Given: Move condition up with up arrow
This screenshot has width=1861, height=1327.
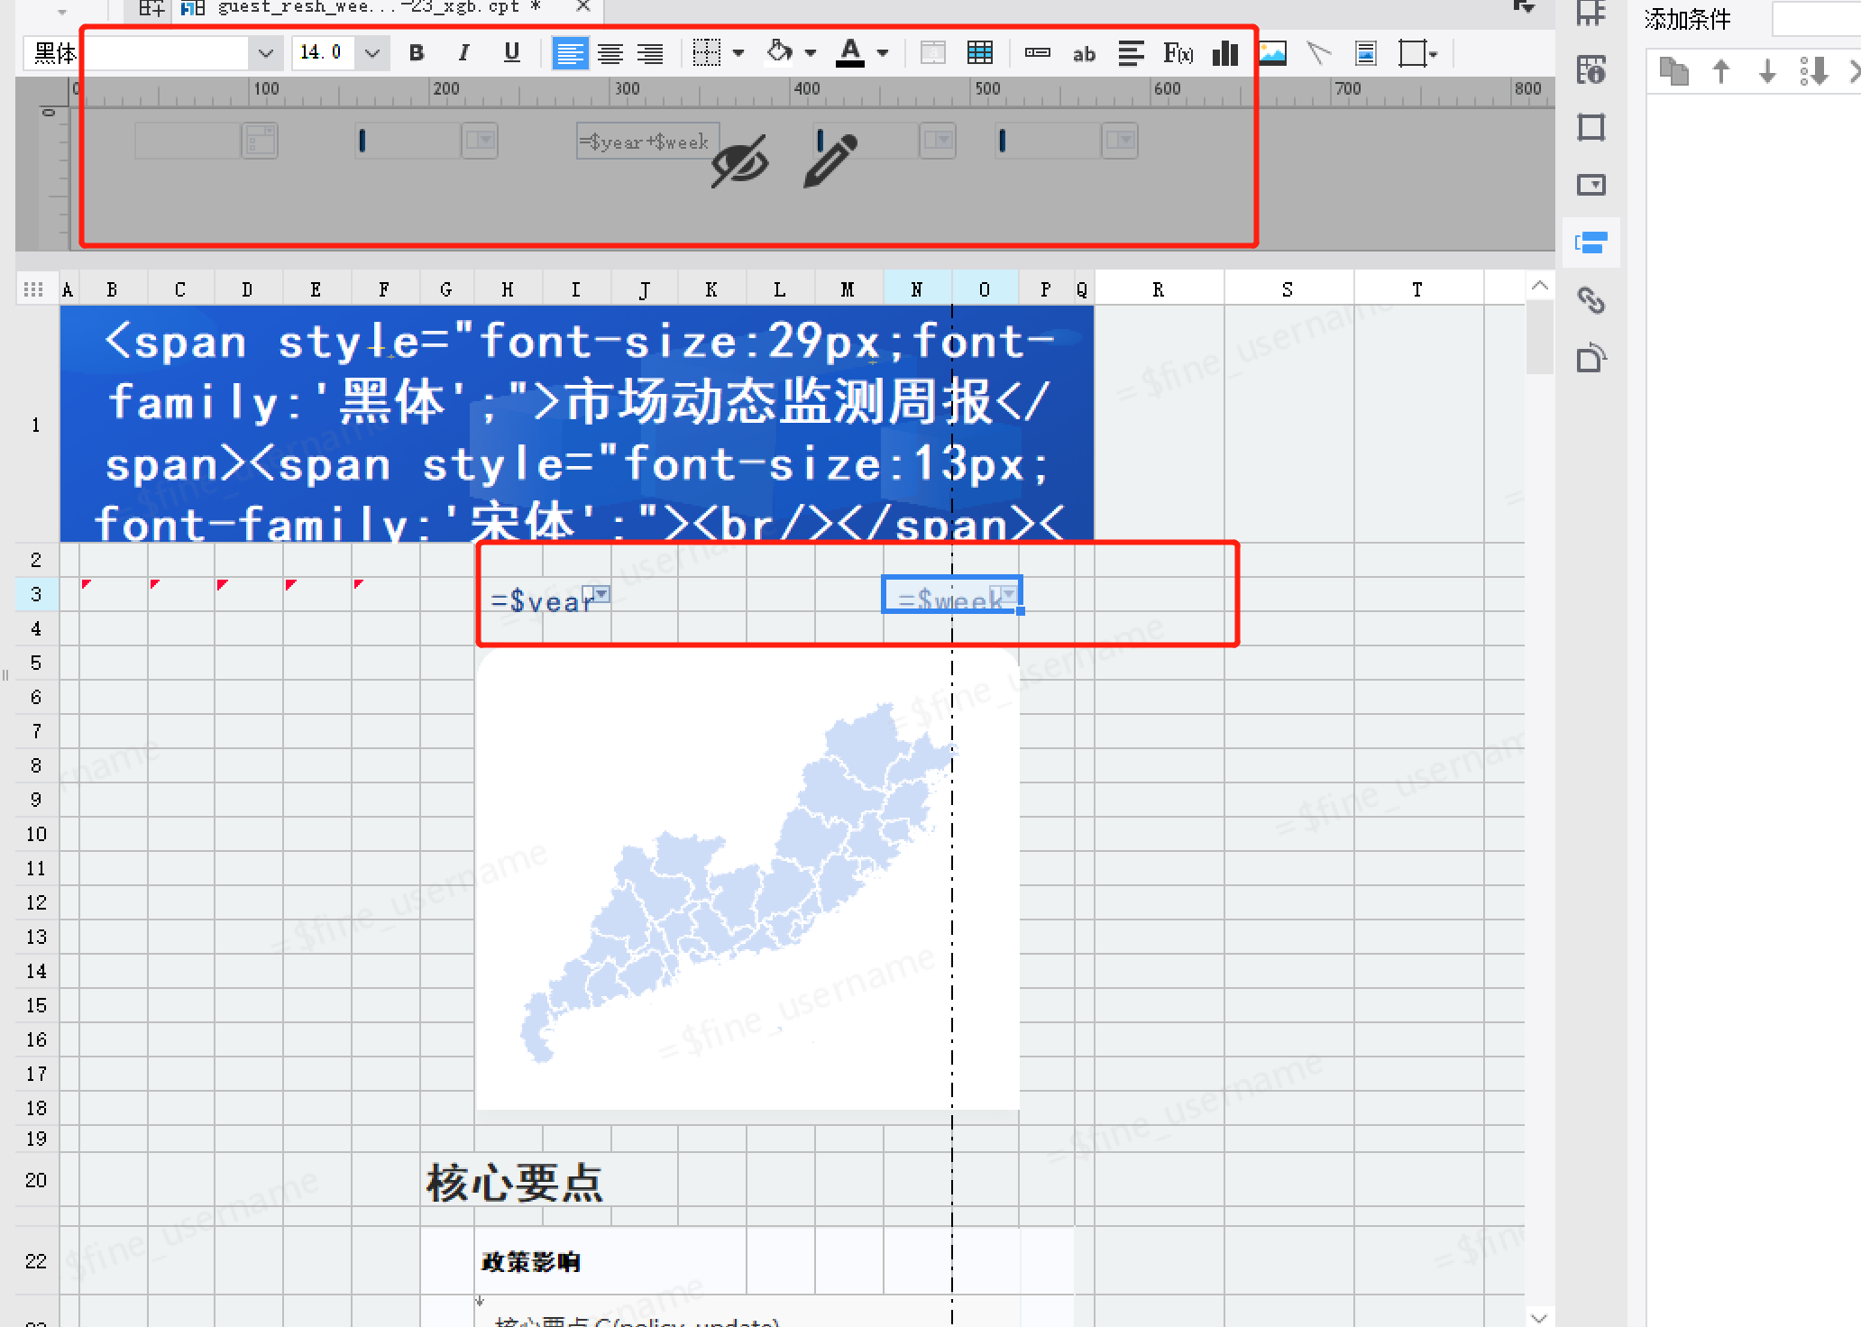Looking at the screenshot, I should tap(1721, 71).
